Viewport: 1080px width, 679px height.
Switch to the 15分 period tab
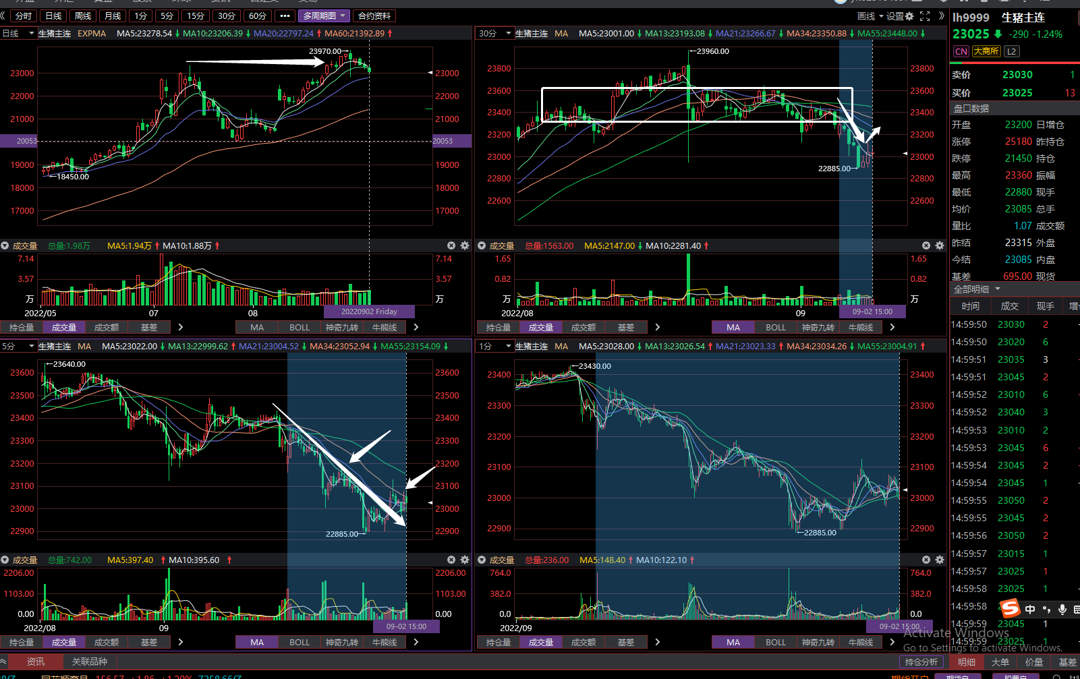click(x=196, y=16)
